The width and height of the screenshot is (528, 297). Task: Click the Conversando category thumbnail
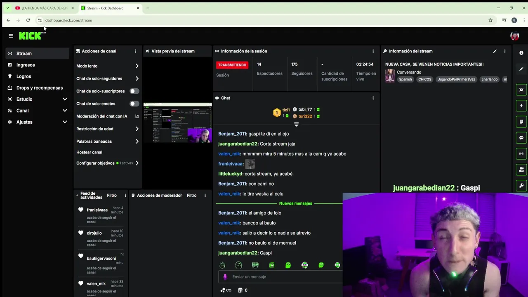390,76
